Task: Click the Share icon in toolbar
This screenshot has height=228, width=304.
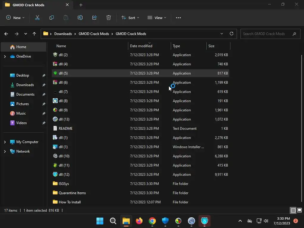Action: pos(94,18)
